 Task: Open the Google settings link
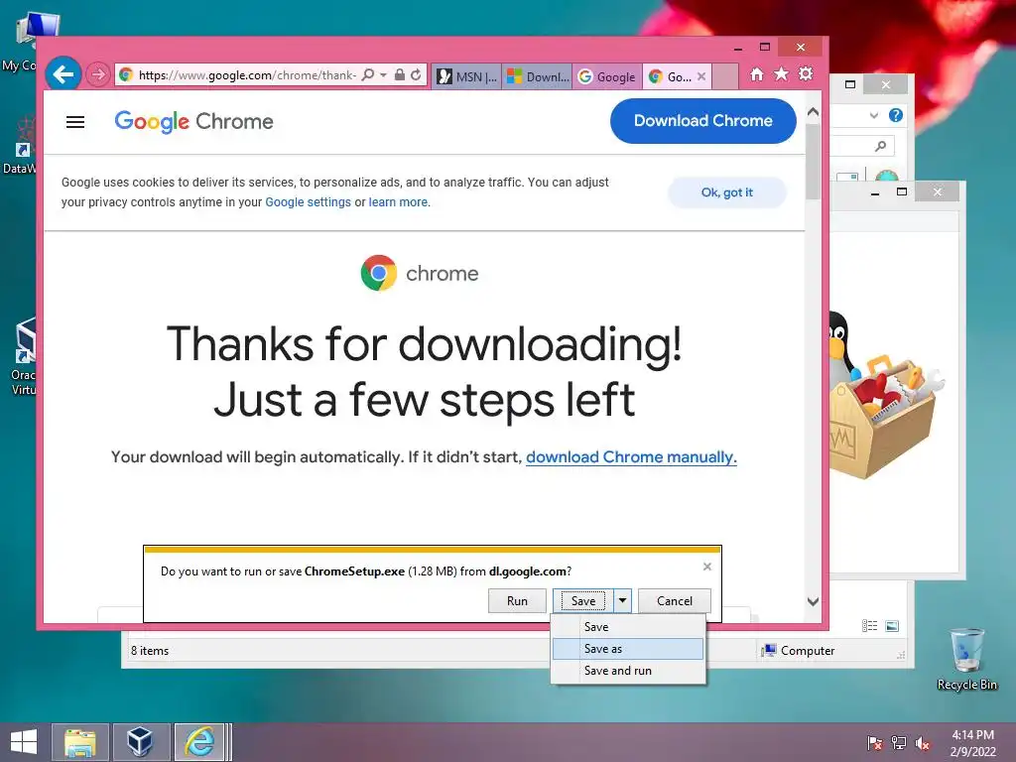(308, 202)
